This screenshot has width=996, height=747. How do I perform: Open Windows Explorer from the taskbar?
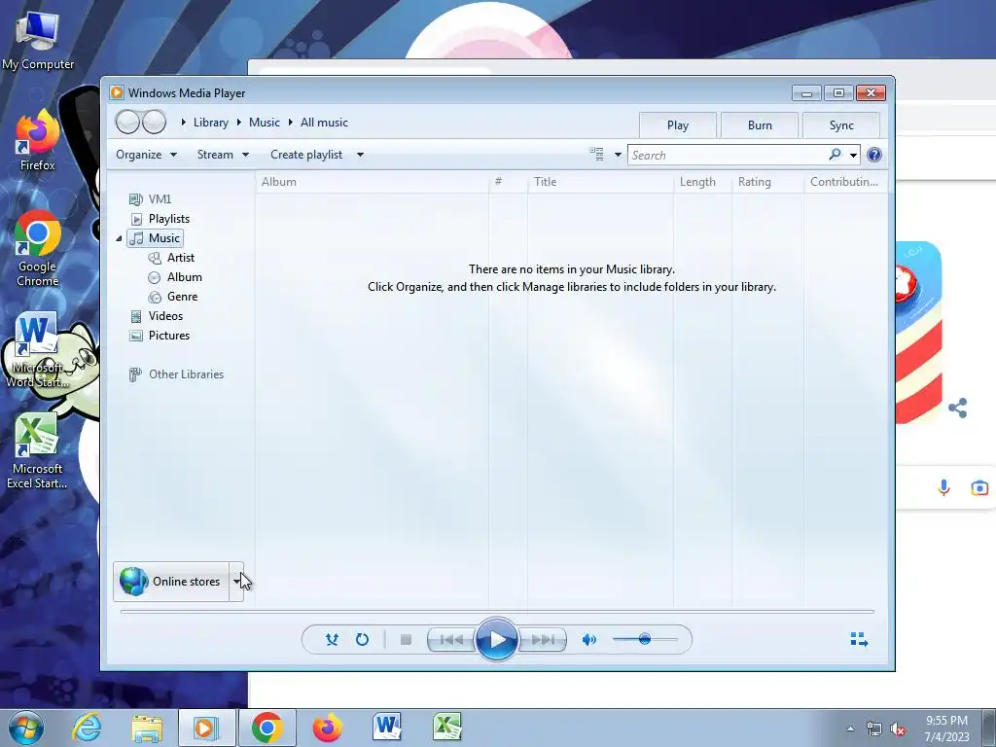coord(147,728)
